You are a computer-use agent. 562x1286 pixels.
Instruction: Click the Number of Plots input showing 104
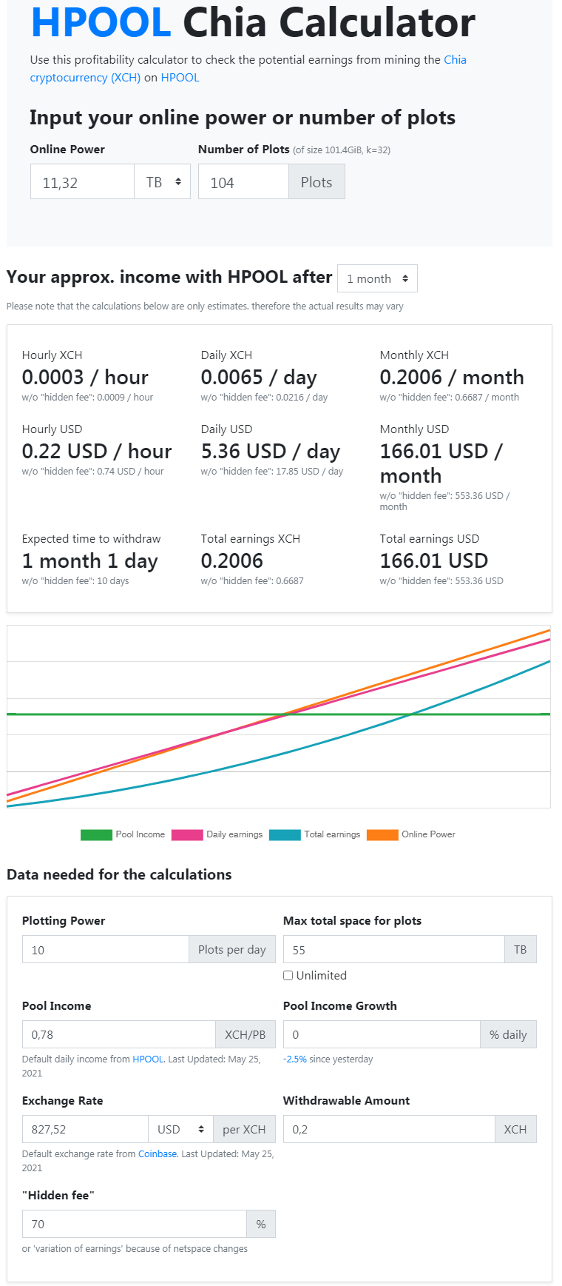pyautogui.click(x=243, y=181)
